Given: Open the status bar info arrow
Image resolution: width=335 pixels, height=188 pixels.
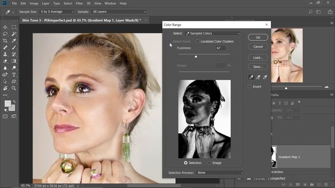Looking at the screenshot, I should (78, 186).
